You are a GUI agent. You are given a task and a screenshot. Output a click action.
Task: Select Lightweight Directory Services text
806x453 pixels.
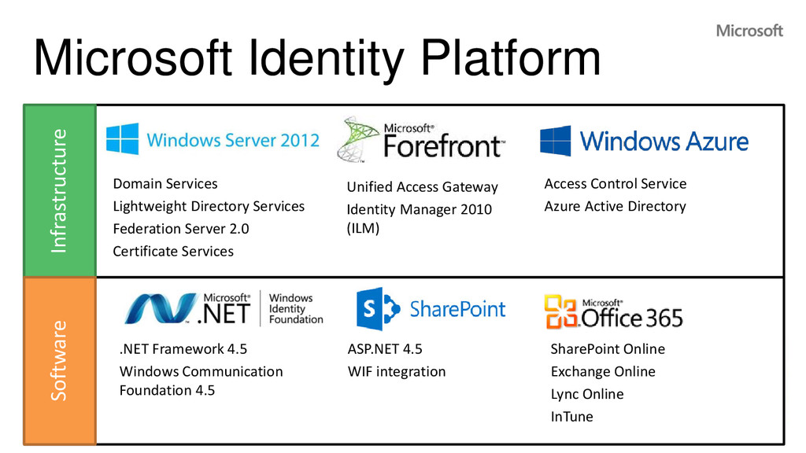click(209, 207)
